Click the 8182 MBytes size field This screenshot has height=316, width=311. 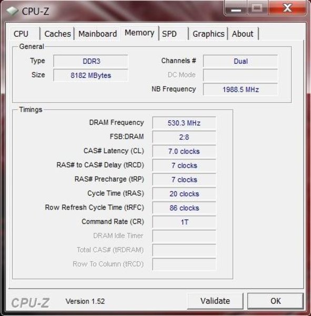[91, 75]
